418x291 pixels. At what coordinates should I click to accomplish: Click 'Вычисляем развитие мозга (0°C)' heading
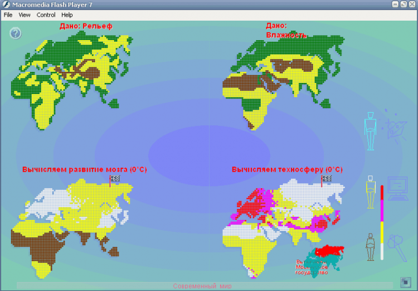(x=85, y=169)
